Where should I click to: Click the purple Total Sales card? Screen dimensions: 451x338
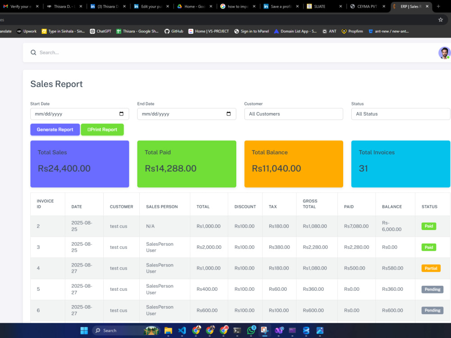pos(80,164)
